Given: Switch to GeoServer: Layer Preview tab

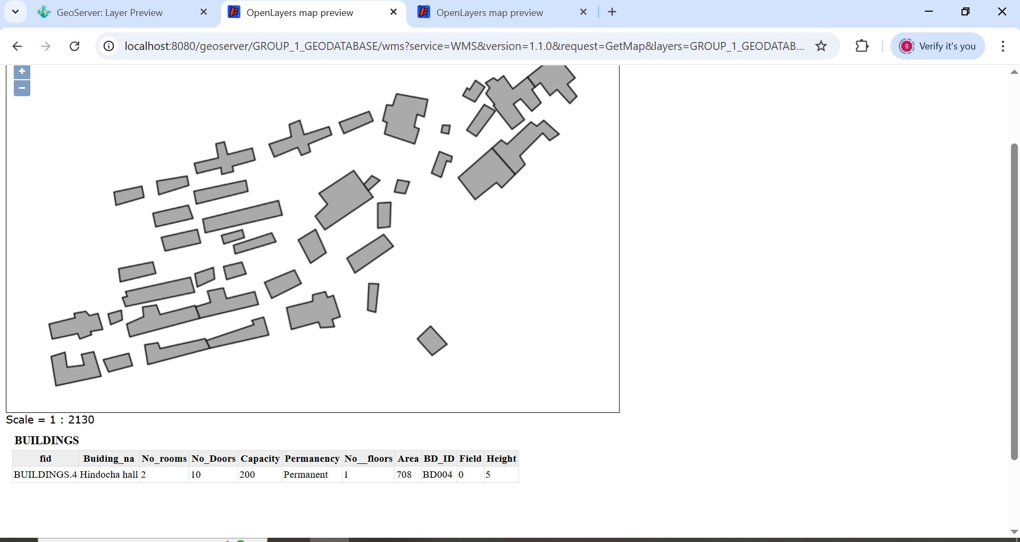Looking at the screenshot, I should coord(110,12).
